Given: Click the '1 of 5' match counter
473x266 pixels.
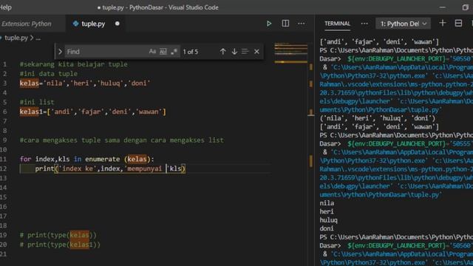Looking at the screenshot, I should point(191,52).
